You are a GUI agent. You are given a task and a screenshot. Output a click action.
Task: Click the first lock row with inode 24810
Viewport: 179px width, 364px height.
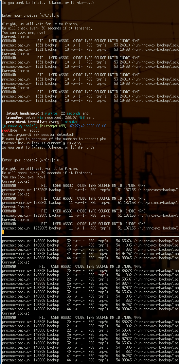[91, 45]
